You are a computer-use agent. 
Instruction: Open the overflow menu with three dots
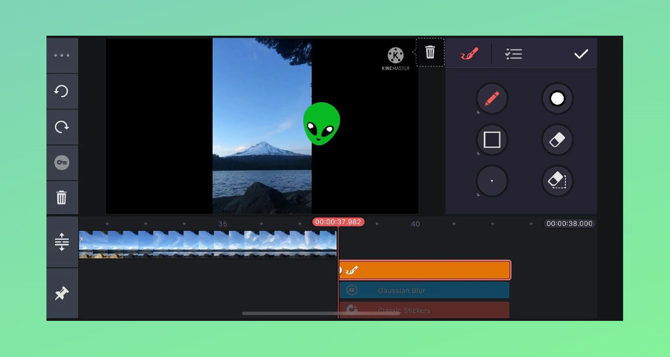pos(62,55)
